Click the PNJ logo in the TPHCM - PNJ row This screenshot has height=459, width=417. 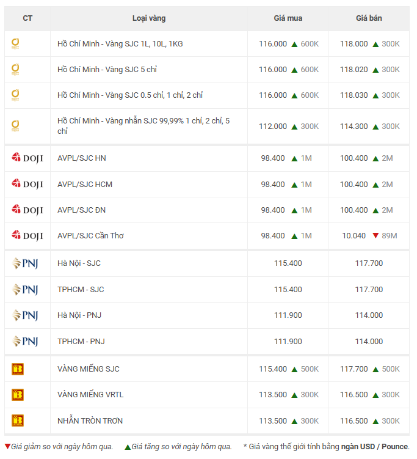click(x=25, y=341)
